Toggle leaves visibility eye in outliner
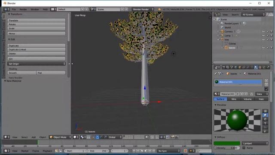This screenshot has height=155, width=275. click(263, 47)
